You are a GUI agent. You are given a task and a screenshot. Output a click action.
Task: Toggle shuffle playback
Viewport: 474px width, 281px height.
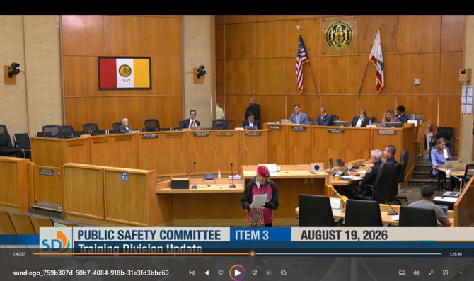(x=192, y=273)
